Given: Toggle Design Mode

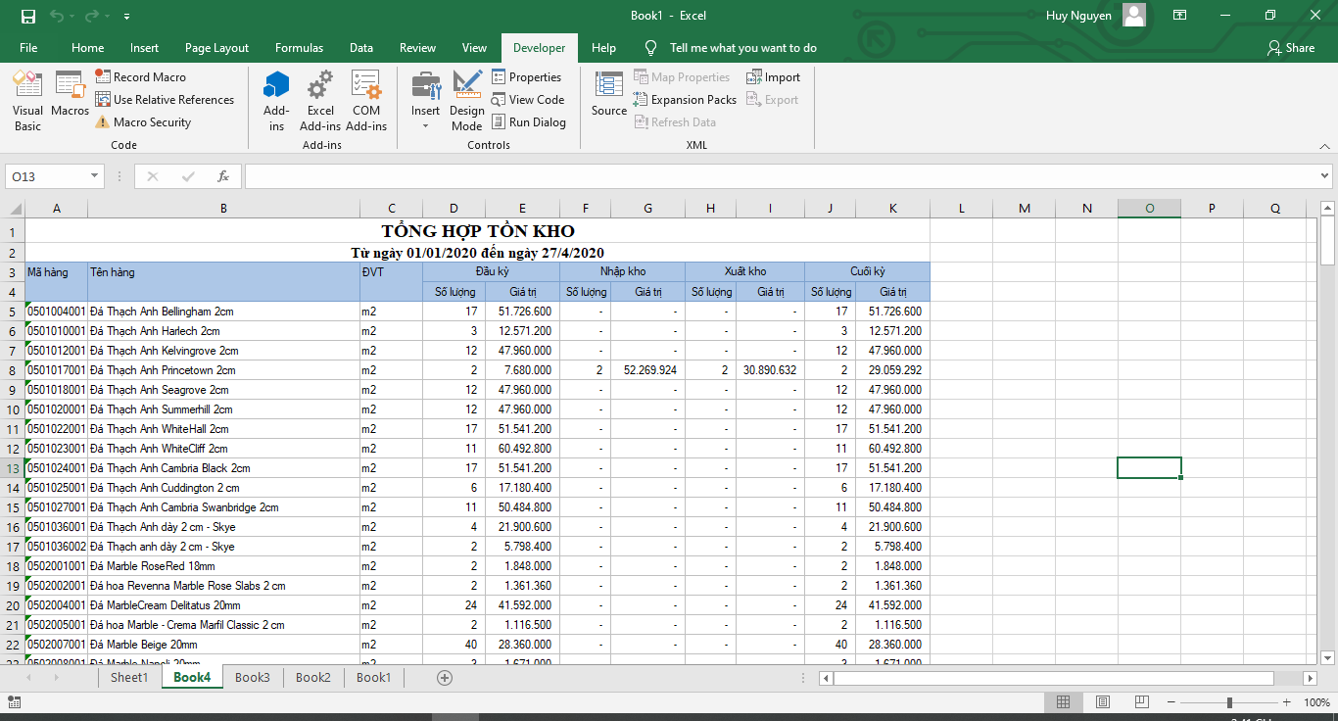Looking at the screenshot, I should pyautogui.click(x=467, y=100).
